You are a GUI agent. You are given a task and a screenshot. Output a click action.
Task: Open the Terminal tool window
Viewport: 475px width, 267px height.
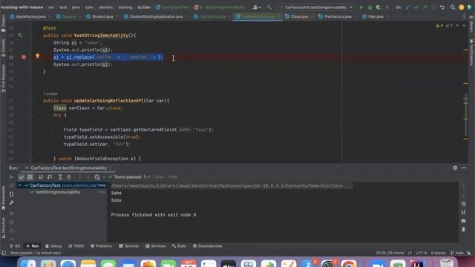point(128,246)
